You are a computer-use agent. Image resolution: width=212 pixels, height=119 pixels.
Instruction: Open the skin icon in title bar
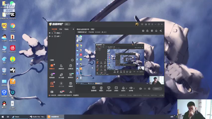click(x=149, y=24)
